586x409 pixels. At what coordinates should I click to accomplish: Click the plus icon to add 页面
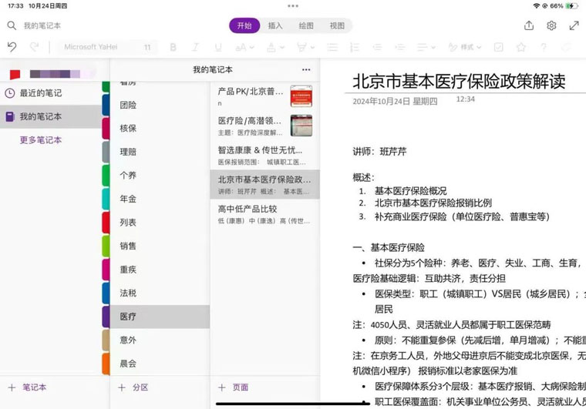click(x=222, y=387)
